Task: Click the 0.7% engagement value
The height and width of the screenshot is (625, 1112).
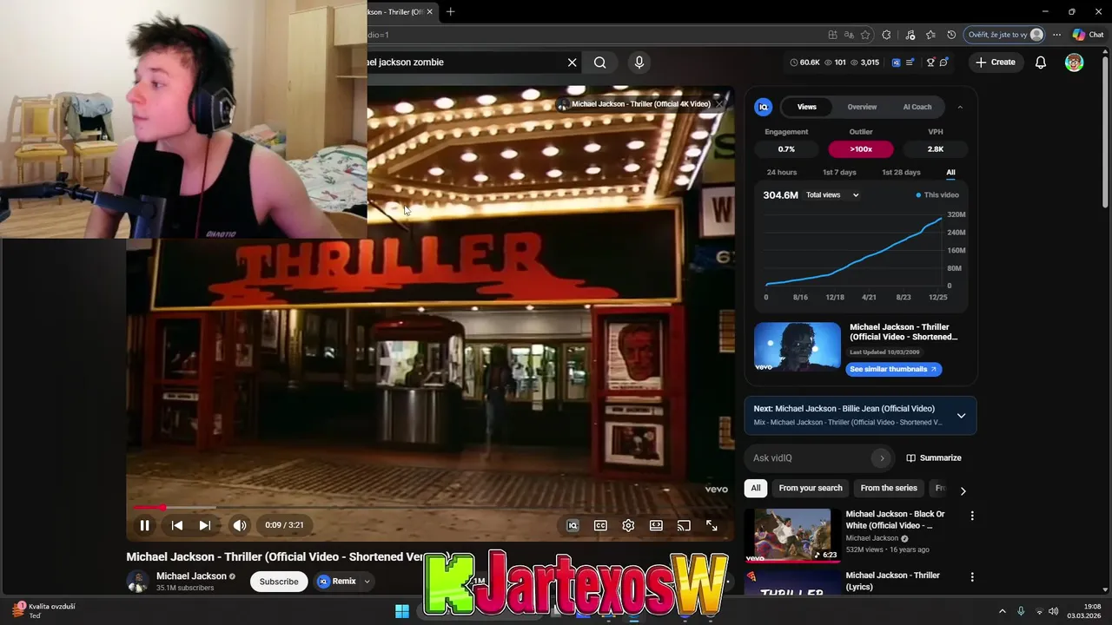Action: pyautogui.click(x=786, y=149)
